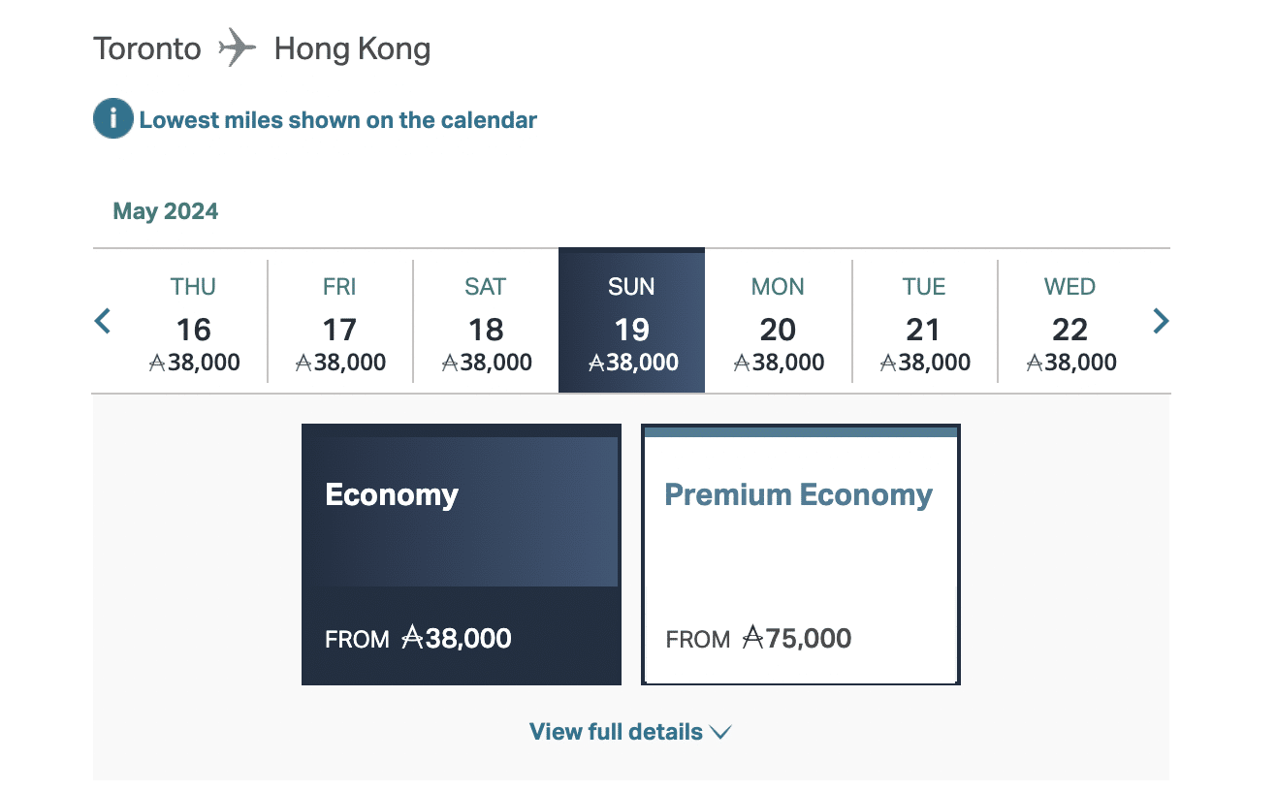Click the airplane icon between the cities
The height and width of the screenshot is (792, 1277).
[x=238, y=48]
